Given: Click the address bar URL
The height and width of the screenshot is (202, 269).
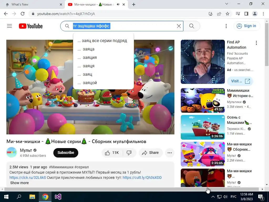Looking at the screenshot, I should coord(66,14).
